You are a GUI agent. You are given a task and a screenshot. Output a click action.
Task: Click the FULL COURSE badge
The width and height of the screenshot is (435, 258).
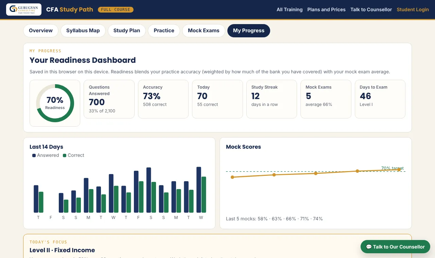pos(116,10)
